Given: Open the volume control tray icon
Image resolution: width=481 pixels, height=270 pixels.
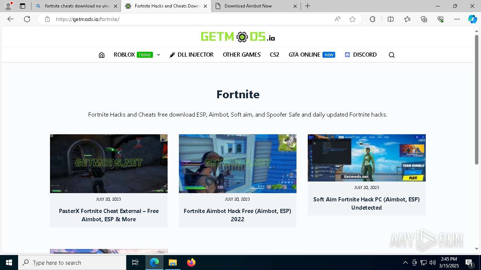Looking at the screenshot, I should point(433,262).
